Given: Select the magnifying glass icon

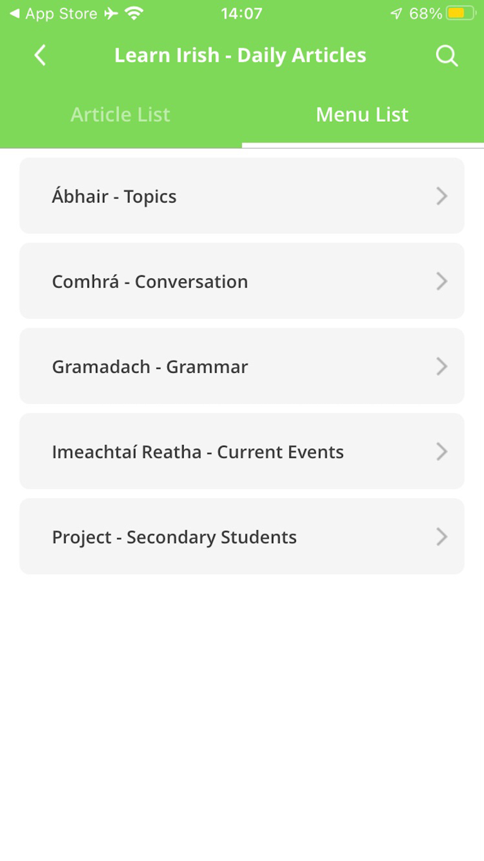Looking at the screenshot, I should [447, 55].
